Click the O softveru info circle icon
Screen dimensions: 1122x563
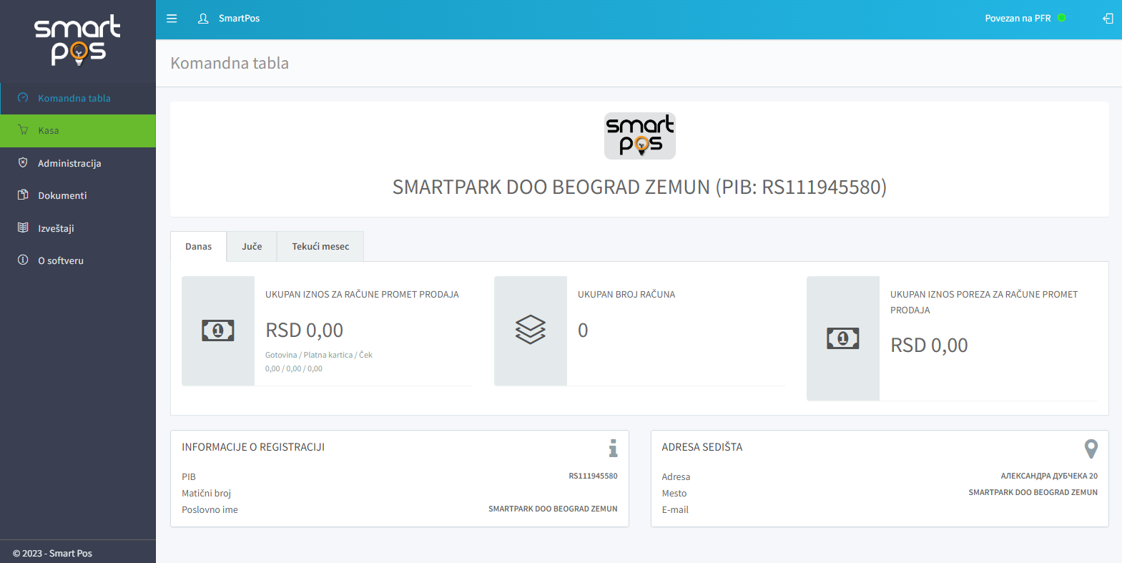click(x=23, y=260)
